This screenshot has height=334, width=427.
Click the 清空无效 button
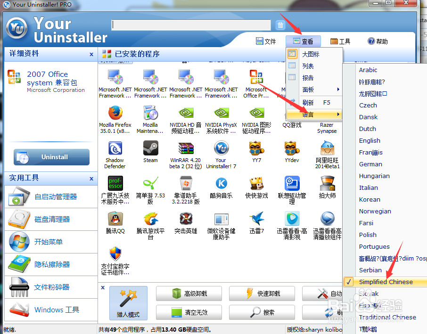[189, 312]
